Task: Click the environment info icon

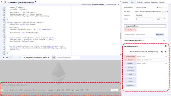Action: 166,8
